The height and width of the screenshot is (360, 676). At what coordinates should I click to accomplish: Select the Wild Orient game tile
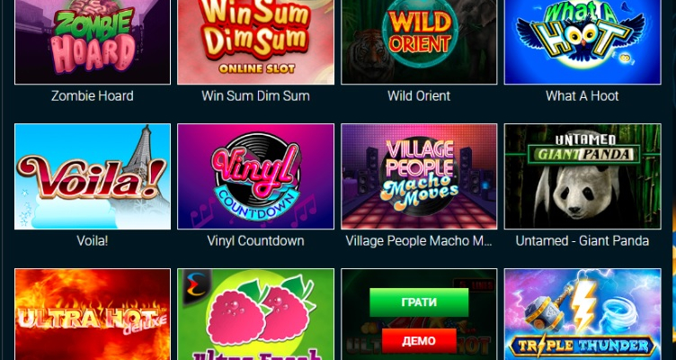point(419,42)
